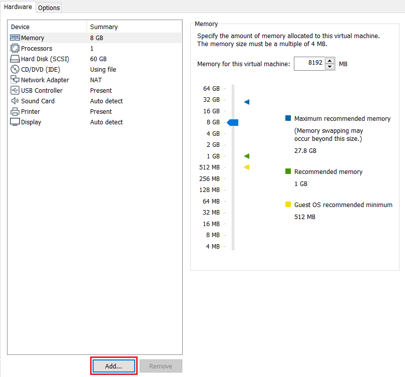This screenshot has width=405, height=377.
Task: Open the Add hardware dialog
Action: pyautogui.click(x=114, y=366)
